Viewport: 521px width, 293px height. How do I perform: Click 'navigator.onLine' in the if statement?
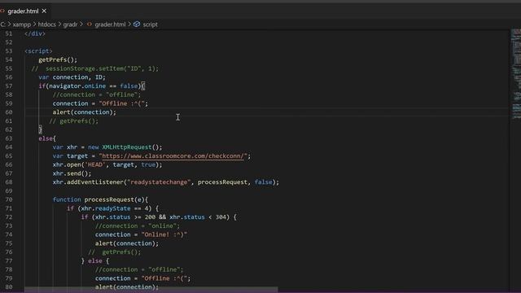(x=77, y=86)
